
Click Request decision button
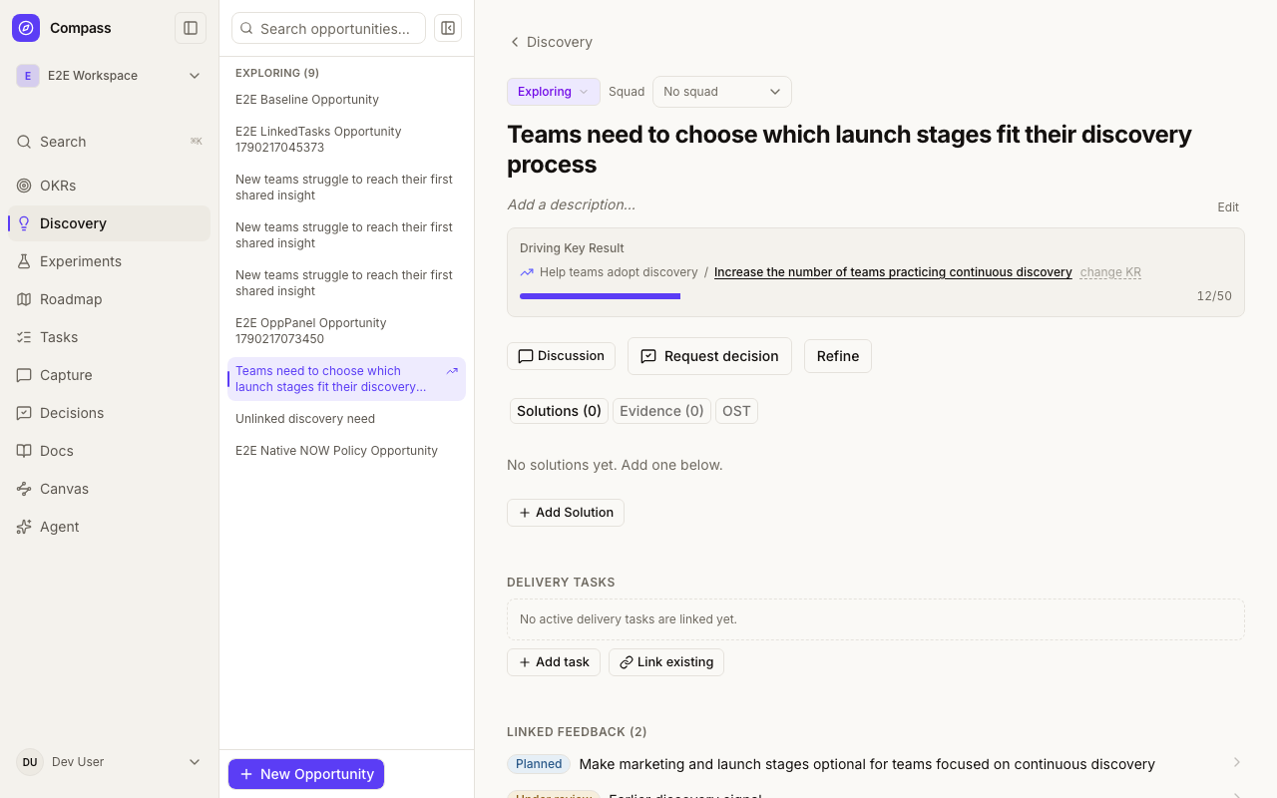(x=709, y=356)
